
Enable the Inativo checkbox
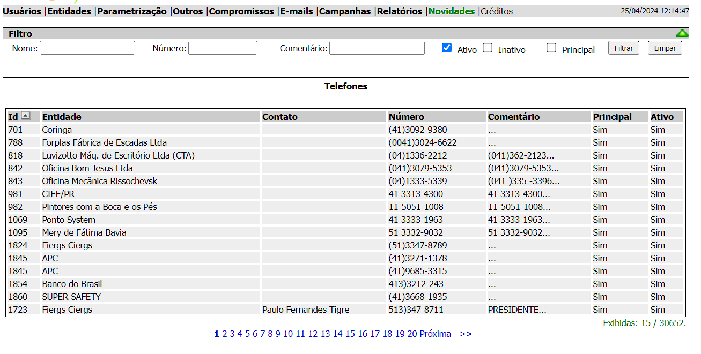pos(487,48)
